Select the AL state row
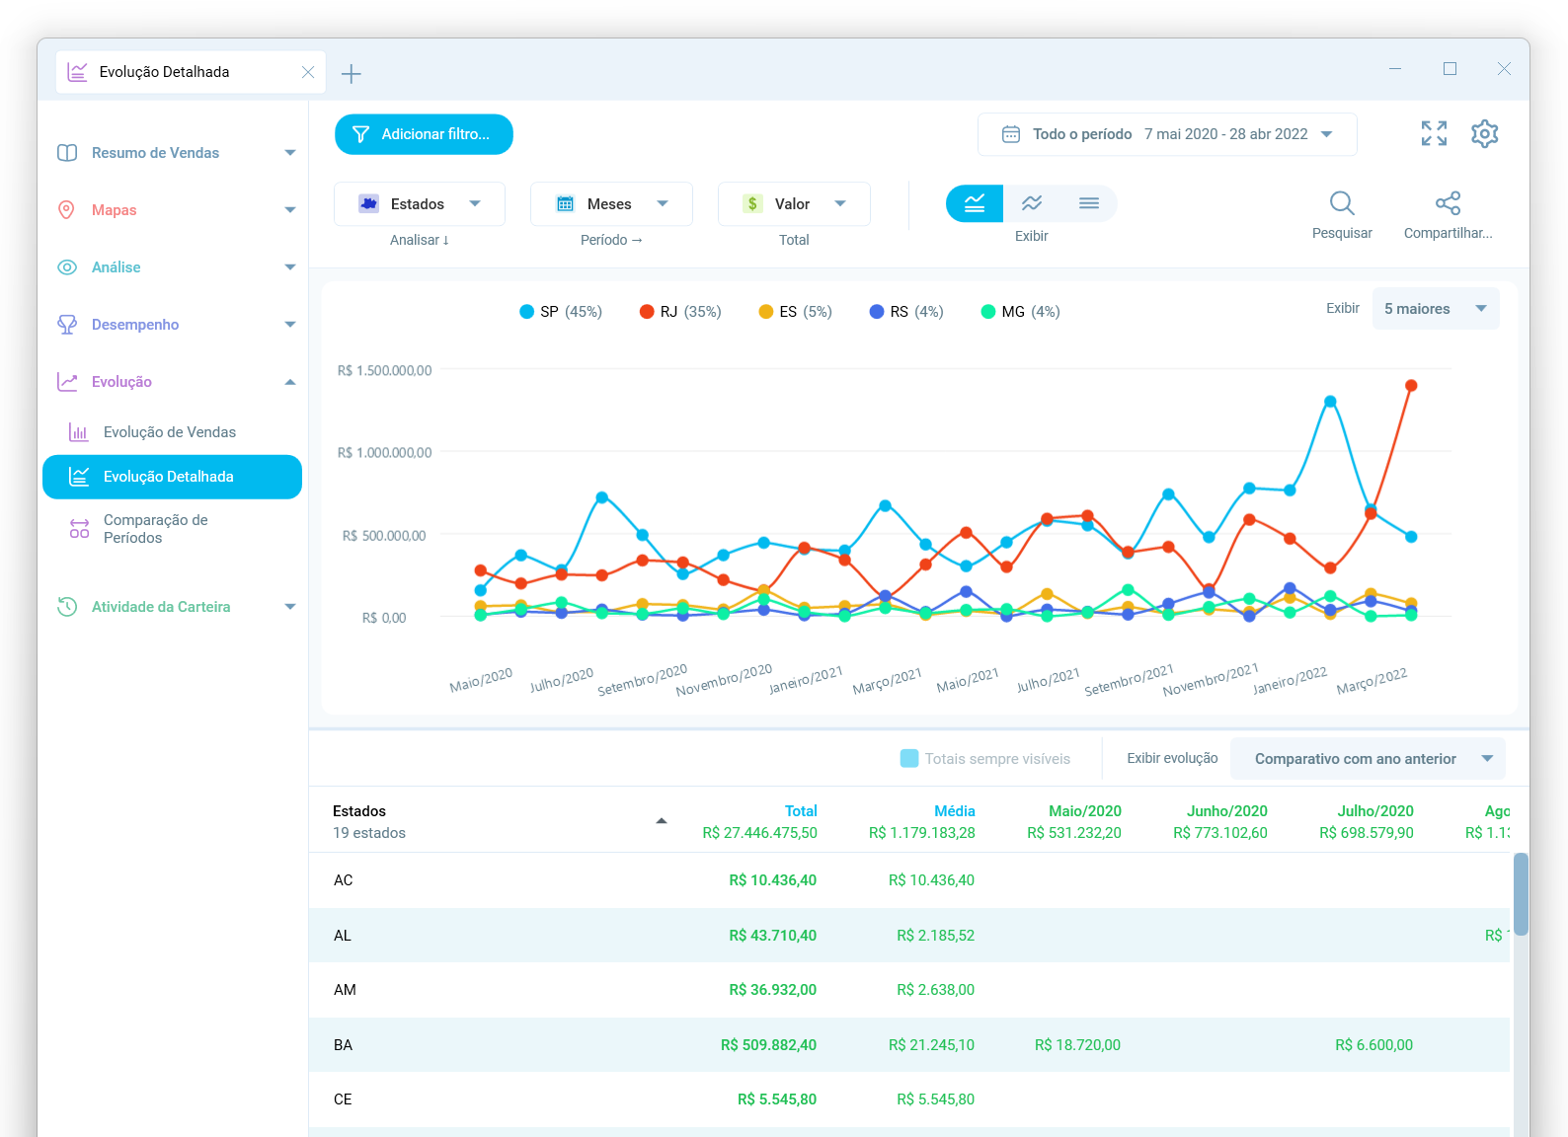Image resolution: width=1568 pixels, height=1137 pixels. 909,936
